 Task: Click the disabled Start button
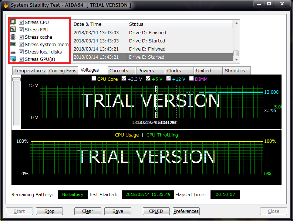click(x=19, y=211)
